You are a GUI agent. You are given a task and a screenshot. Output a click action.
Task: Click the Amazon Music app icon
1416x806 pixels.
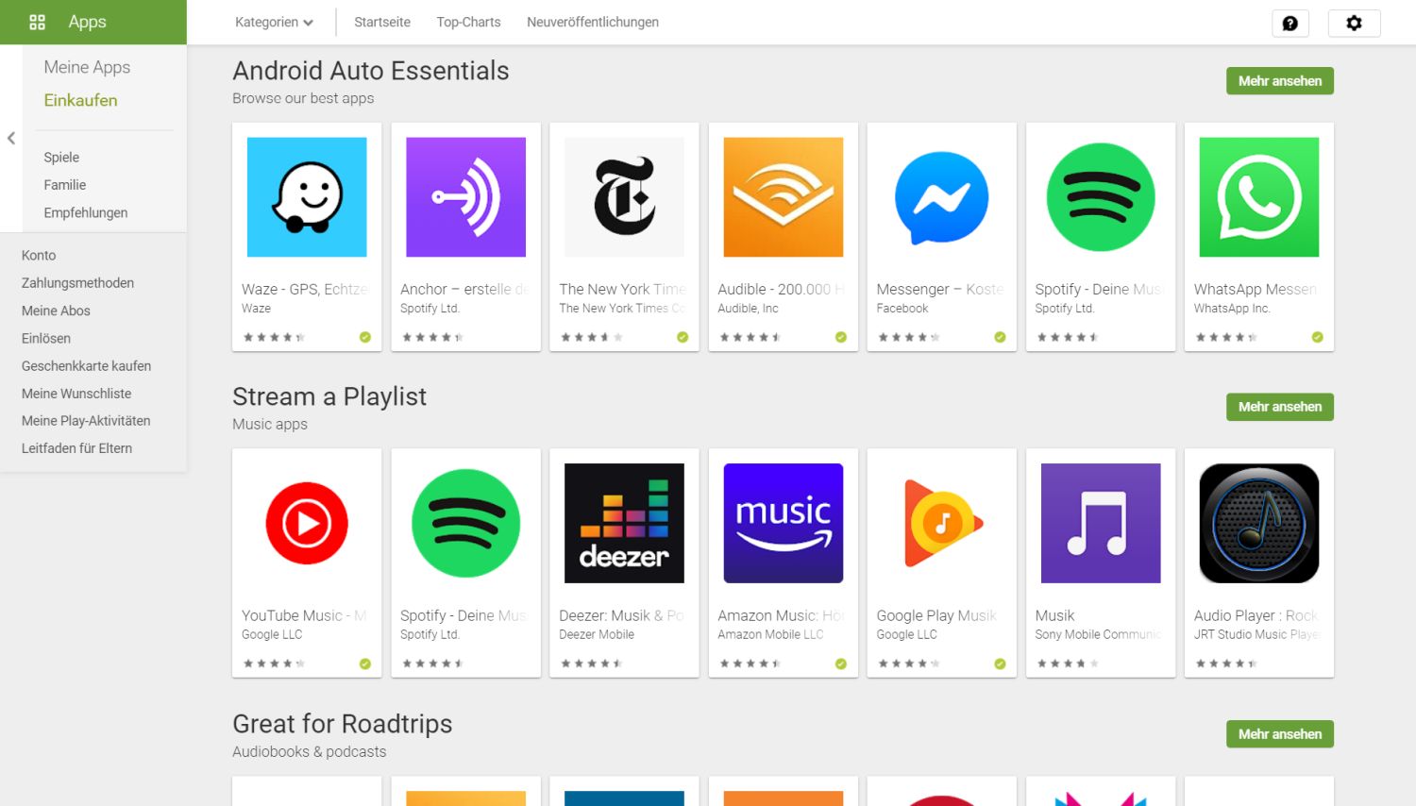tap(783, 523)
